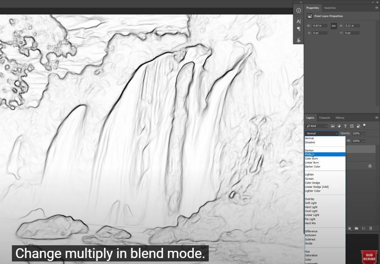Toggle link between width and height

(x=334, y=26)
